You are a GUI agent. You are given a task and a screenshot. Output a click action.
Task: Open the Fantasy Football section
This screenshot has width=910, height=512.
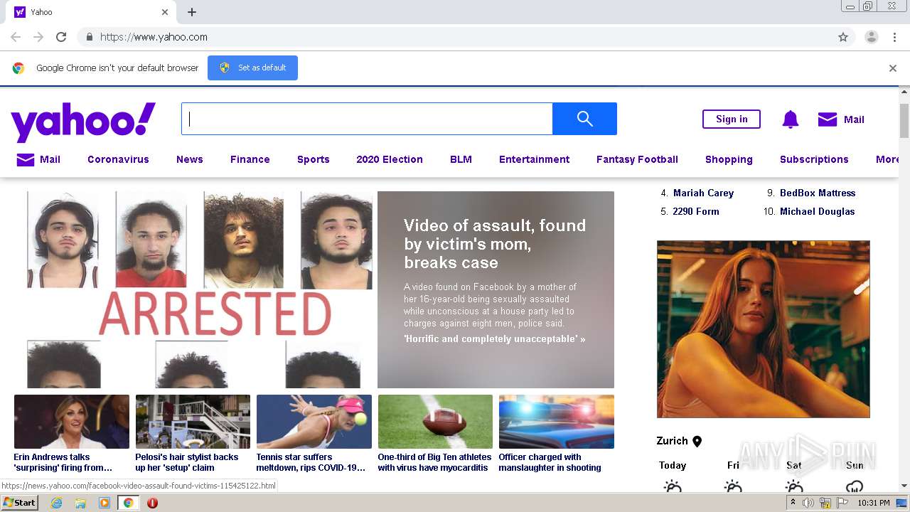click(x=637, y=159)
